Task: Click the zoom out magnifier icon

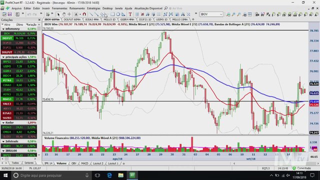Action: [x=239, y=14]
